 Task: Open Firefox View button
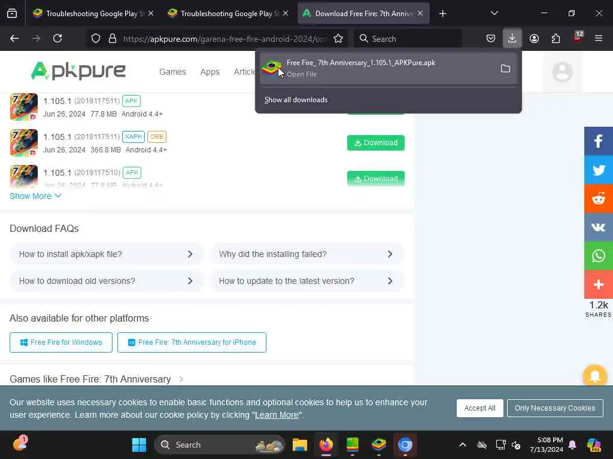click(x=12, y=14)
